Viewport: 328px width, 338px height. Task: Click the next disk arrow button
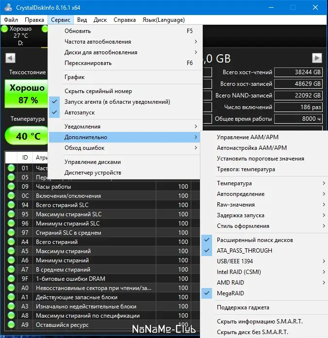[x=317, y=58]
